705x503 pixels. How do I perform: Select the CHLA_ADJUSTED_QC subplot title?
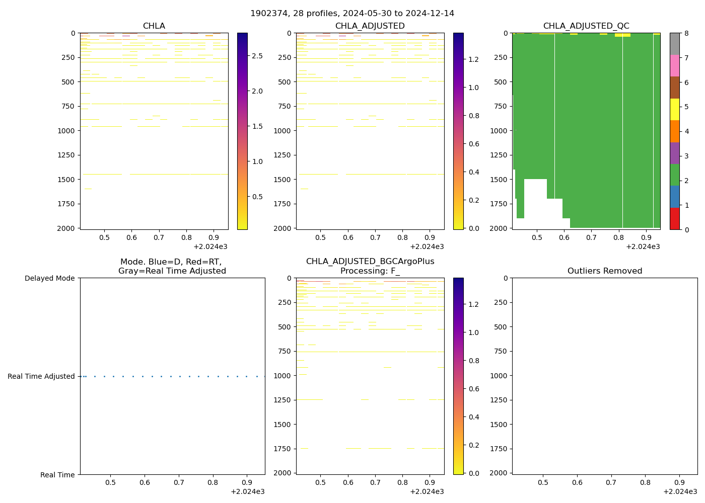pyautogui.click(x=586, y=26)
